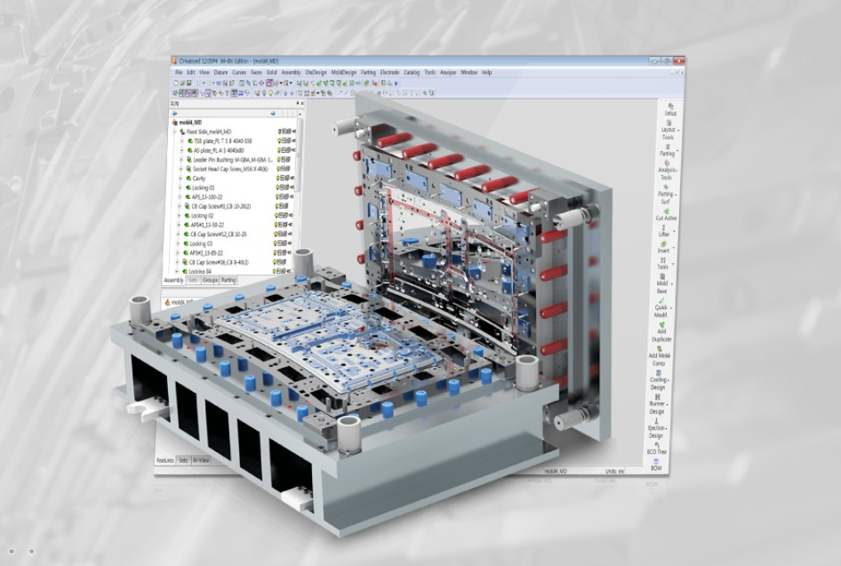Switch to the Groups tab
The image size is (841, 566).
[x=210, y=280]
